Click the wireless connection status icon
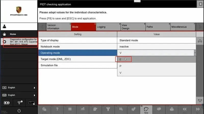 pyautogui.click(x=19, y=103)
